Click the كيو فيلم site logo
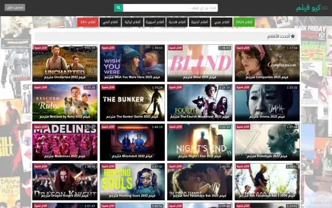 coord(308,8)
